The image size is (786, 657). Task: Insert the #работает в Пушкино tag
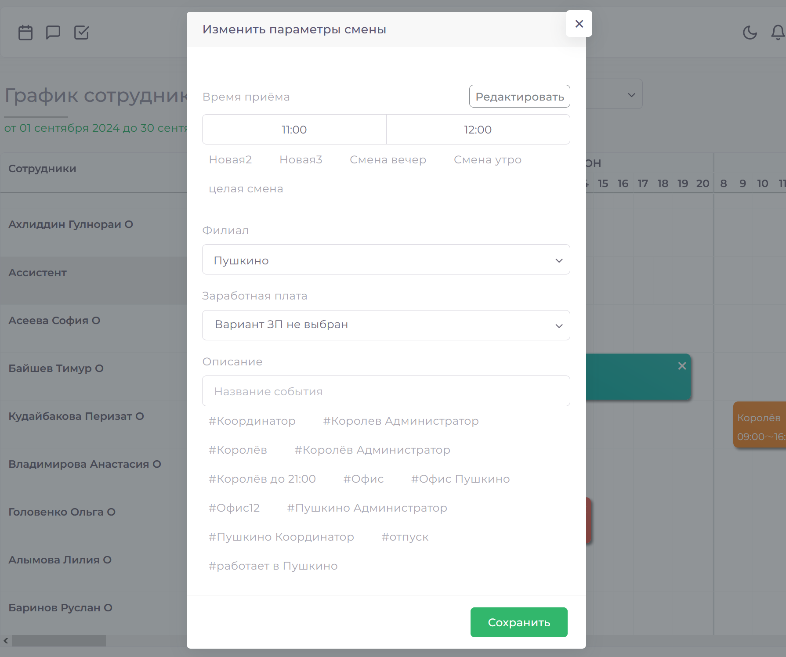(273, 566)
